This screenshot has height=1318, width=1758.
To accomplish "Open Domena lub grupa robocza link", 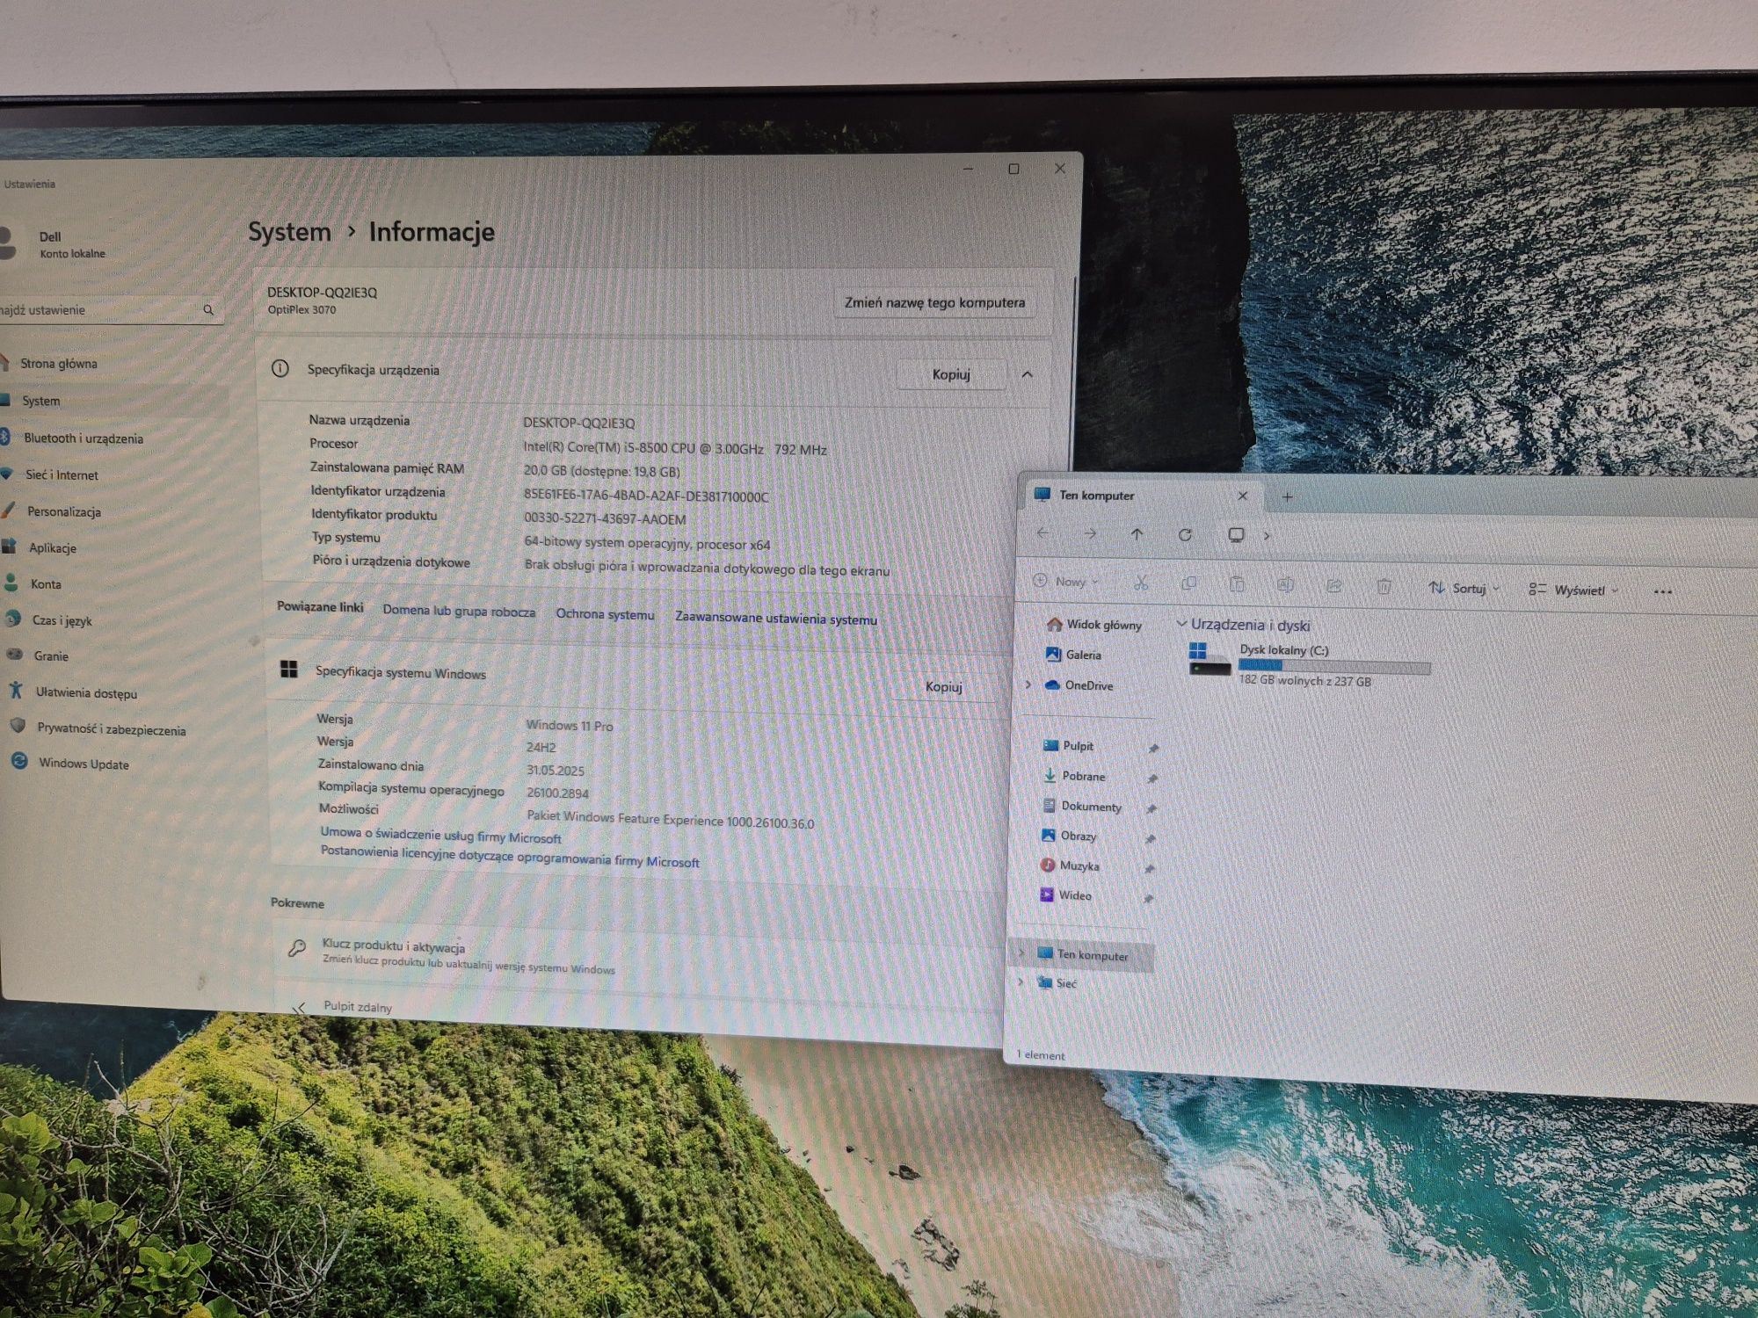I will (459, 611).
